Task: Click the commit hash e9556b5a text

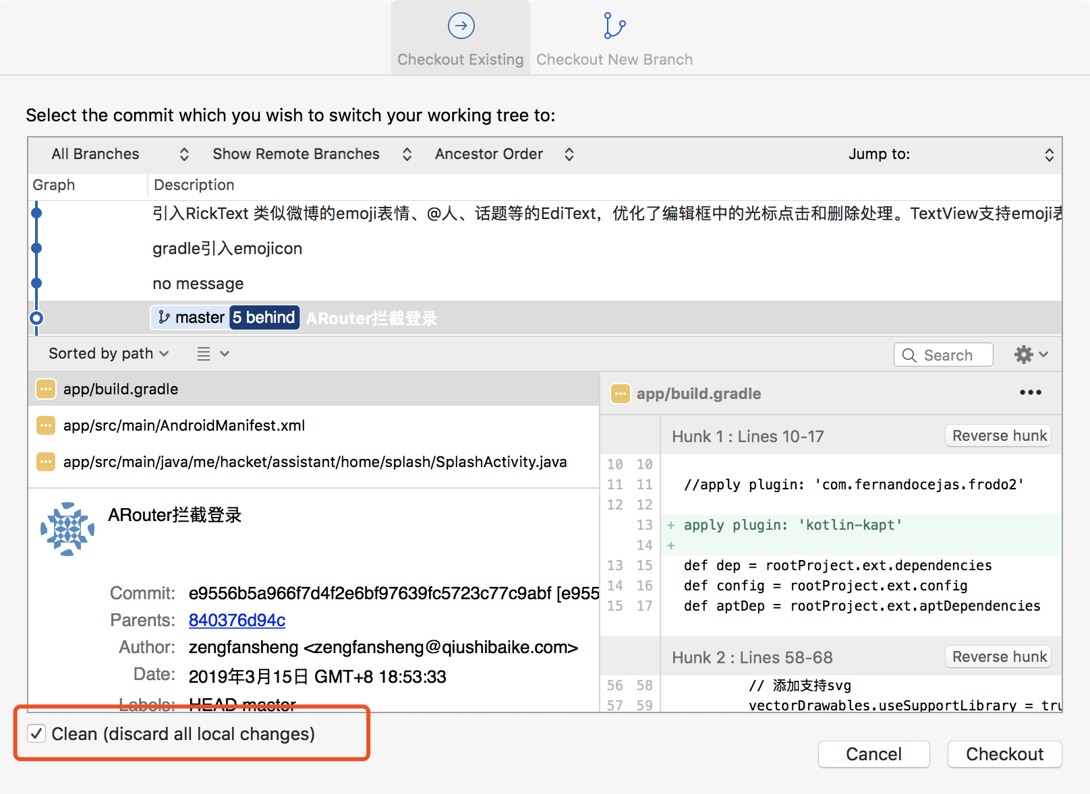Action: coord(394,593)
